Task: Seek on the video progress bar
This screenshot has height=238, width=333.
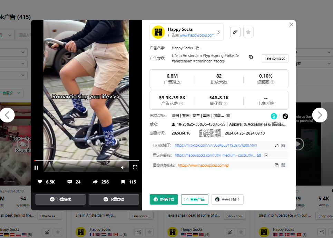Action: pos(86,160)
